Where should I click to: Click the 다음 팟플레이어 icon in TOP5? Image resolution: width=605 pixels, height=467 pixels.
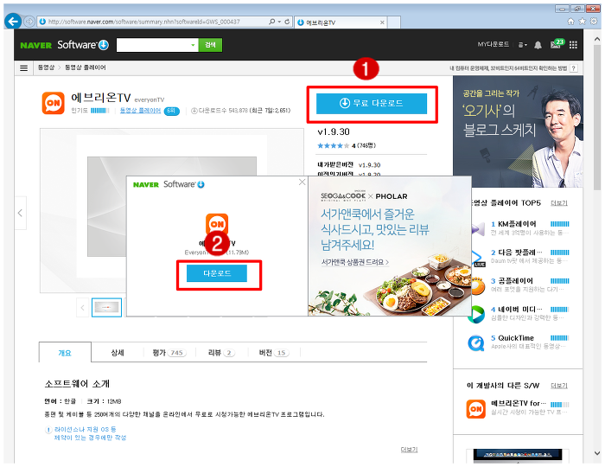[x=477, y=258]
